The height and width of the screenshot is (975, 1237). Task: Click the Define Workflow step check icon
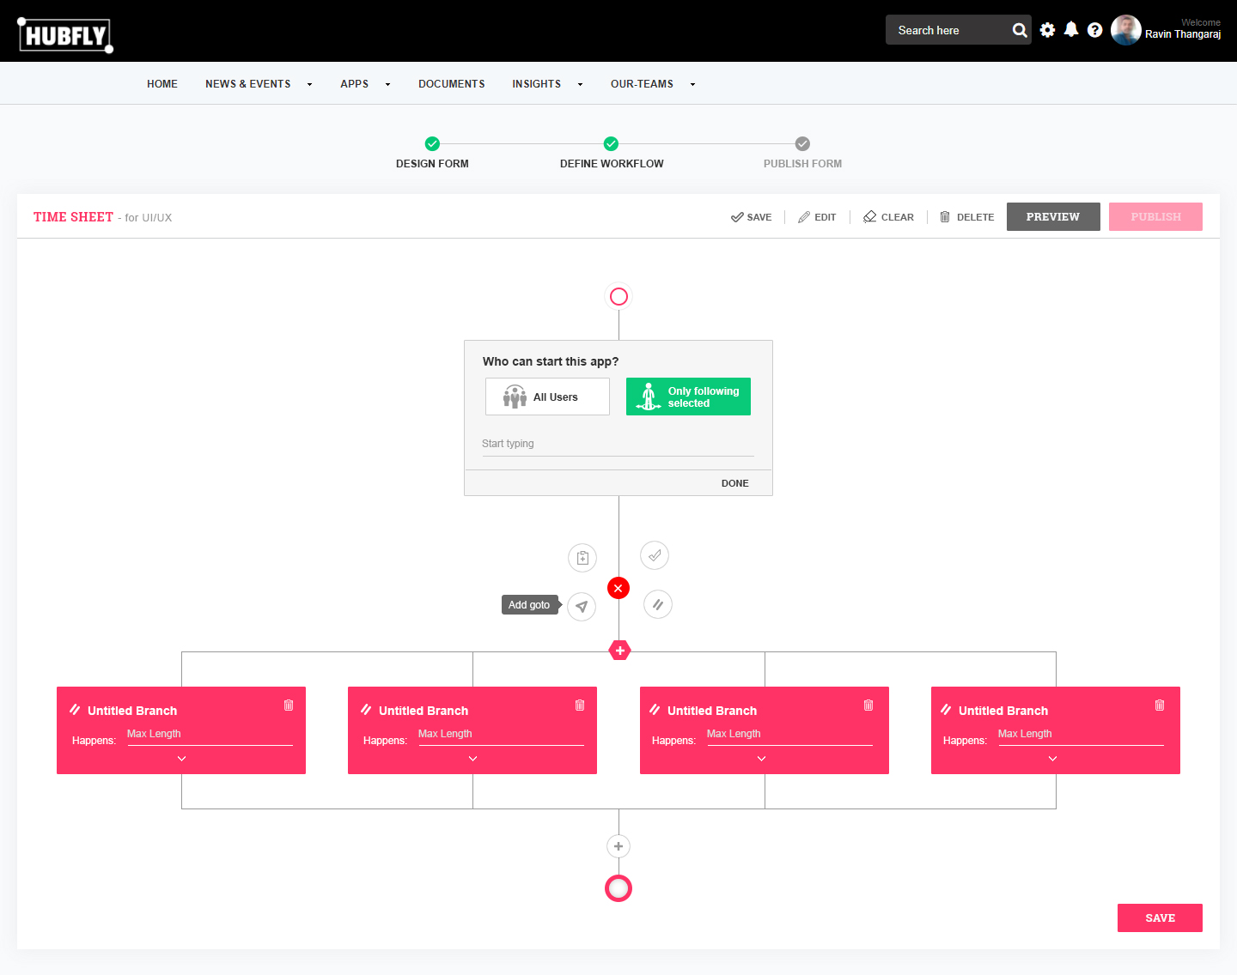pyautogui.click(x=611, y=143)
